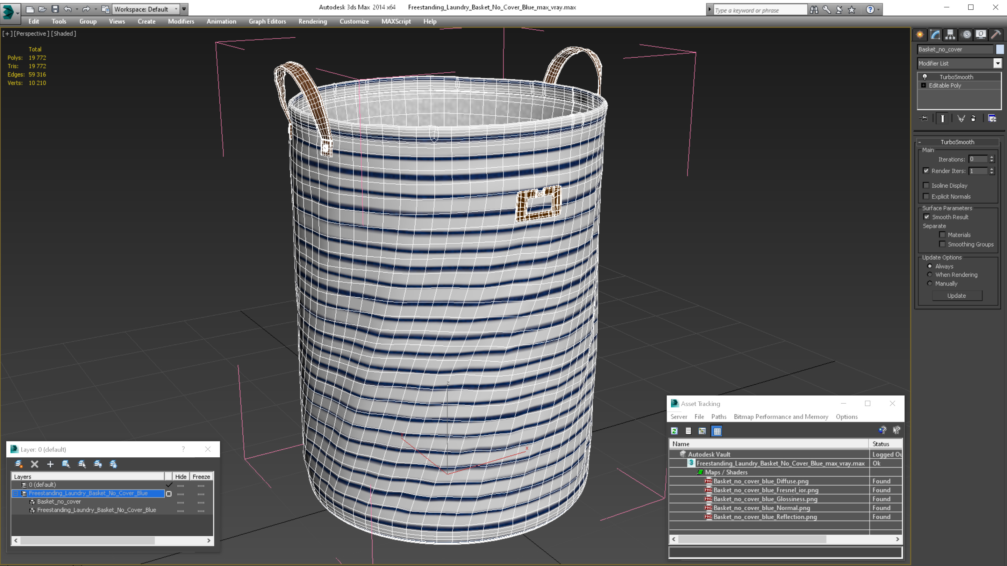Open the Paths menu in Asset Tracking
The height and width of the screenshot is (566, 1007).
[x=719, y=417]
